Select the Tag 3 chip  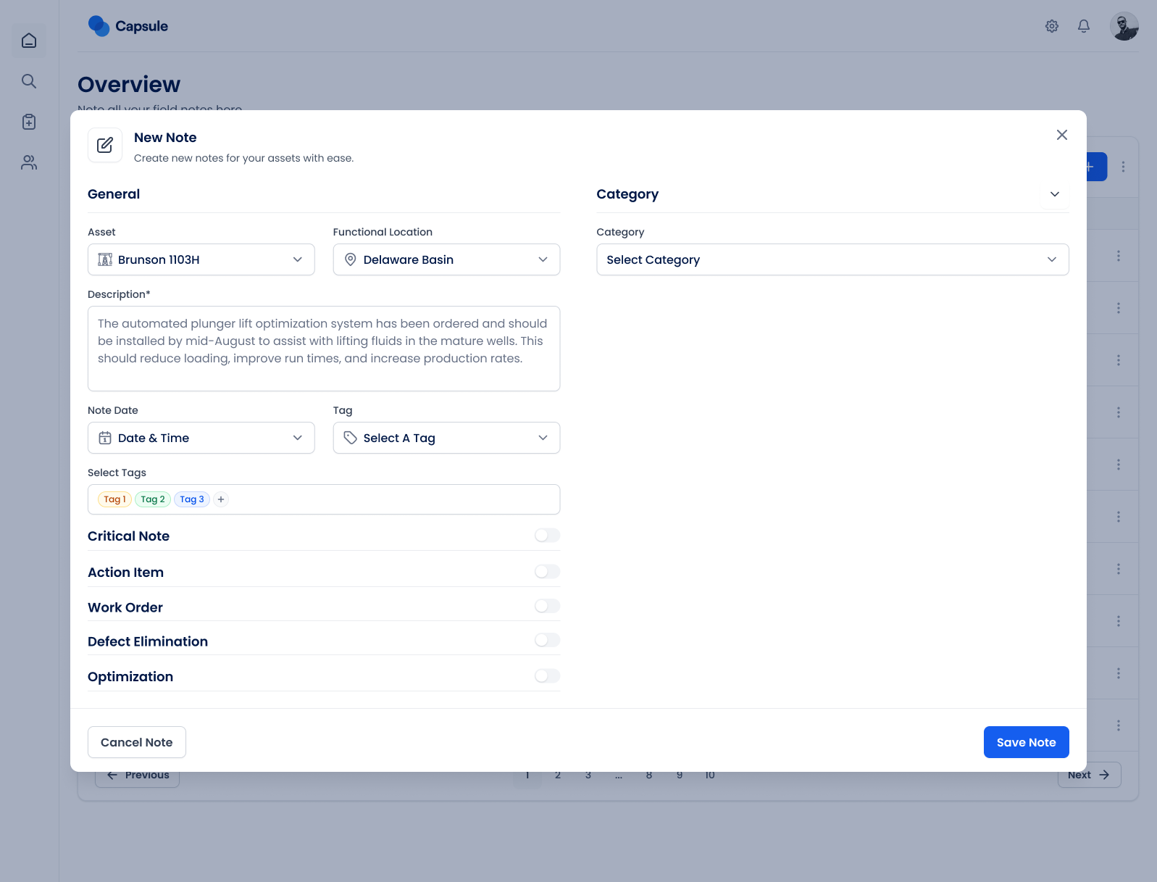point(192,499)
